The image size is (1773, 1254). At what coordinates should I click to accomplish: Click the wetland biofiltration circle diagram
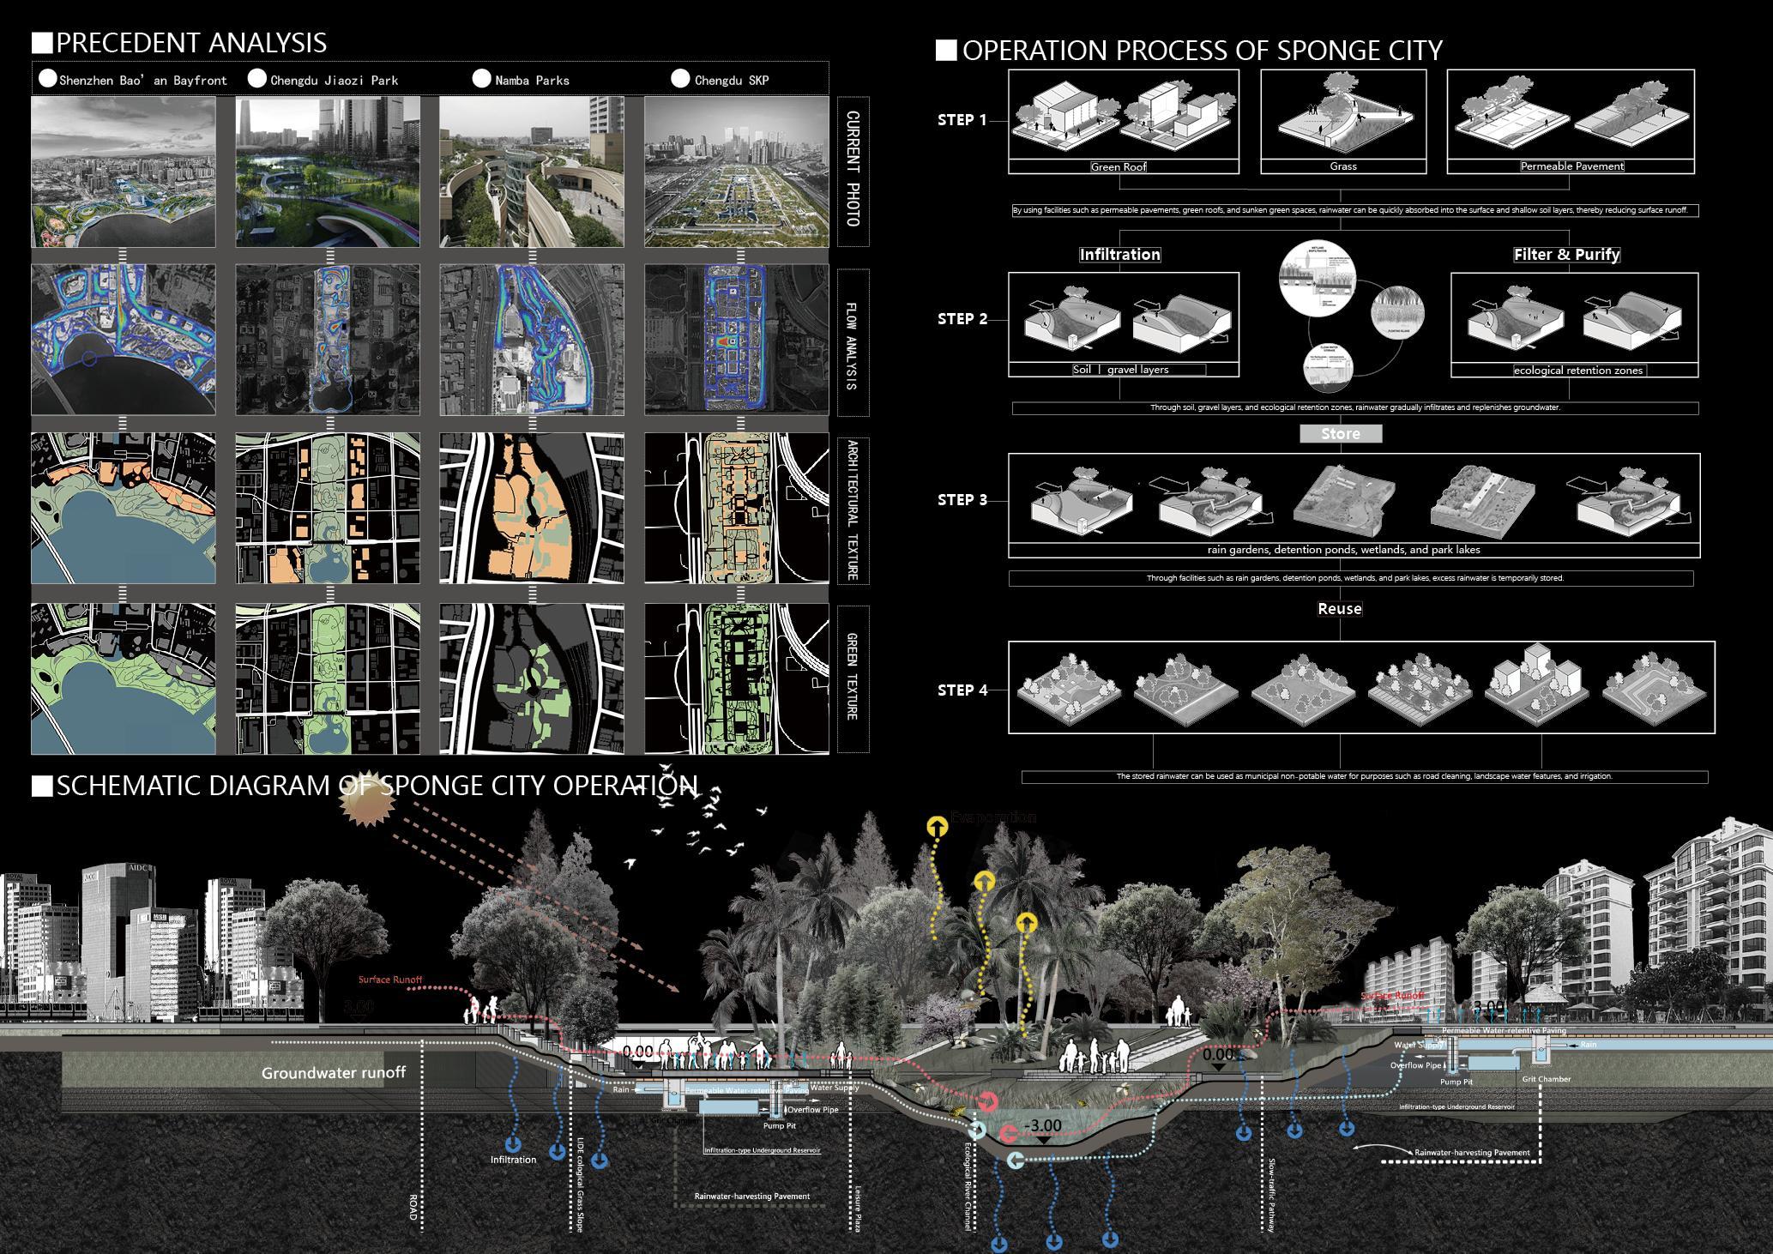(1318, 278)
